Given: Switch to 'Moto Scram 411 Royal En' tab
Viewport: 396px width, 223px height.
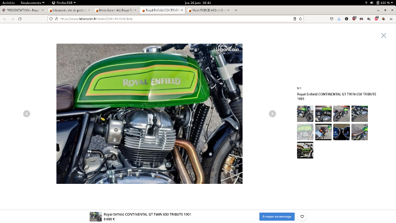Looking at the screenshot, I should pos(116,10).
